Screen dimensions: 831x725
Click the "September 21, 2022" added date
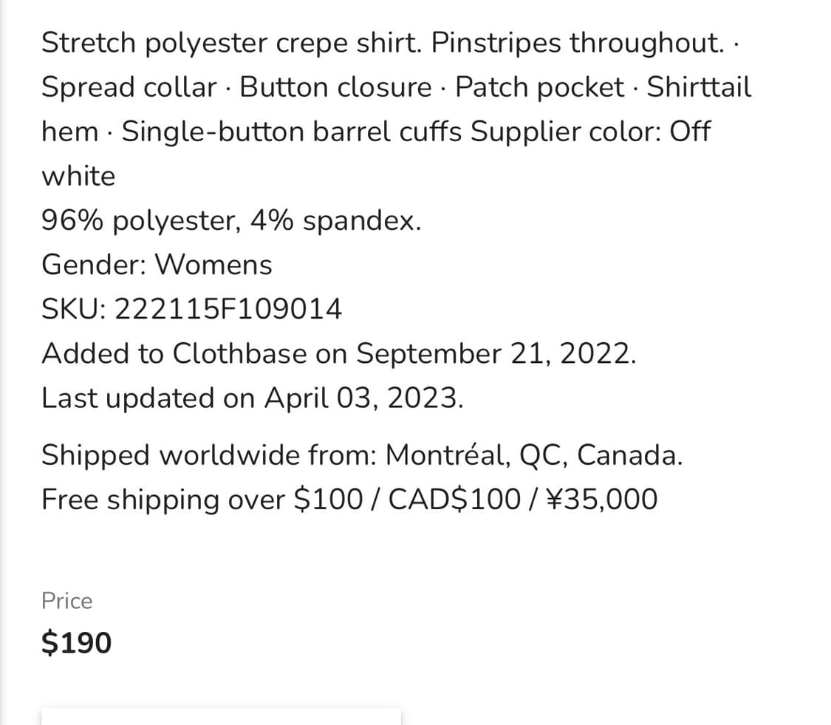[x=496, y=353]
